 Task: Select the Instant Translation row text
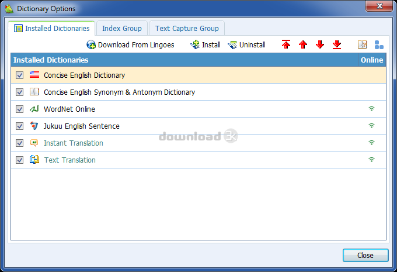[x=74, y=143]
